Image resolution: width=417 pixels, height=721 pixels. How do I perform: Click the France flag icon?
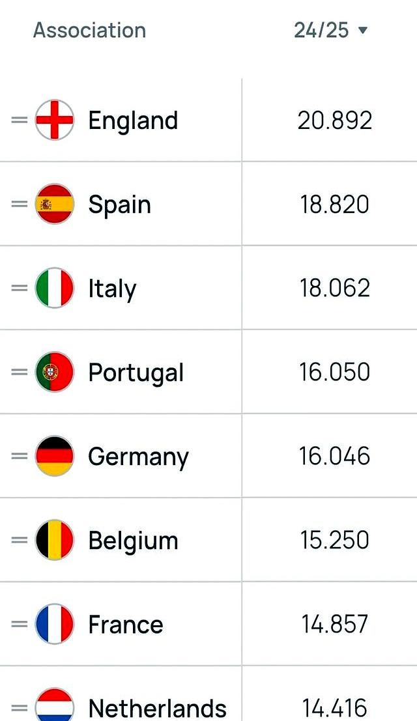point(54,624)
